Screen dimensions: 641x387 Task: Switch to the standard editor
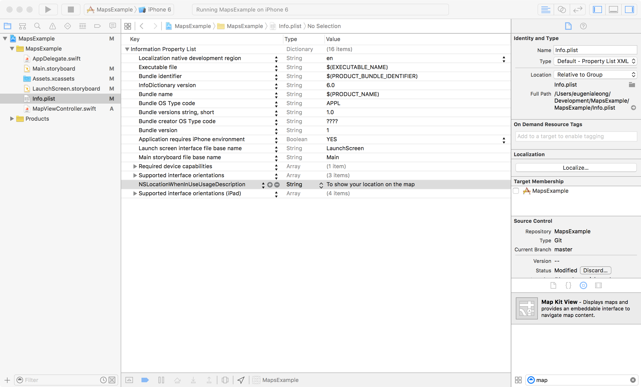[x=546, y=10]
